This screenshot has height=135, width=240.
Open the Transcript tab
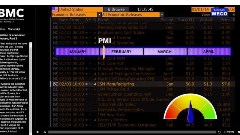(x=14, y=29)
